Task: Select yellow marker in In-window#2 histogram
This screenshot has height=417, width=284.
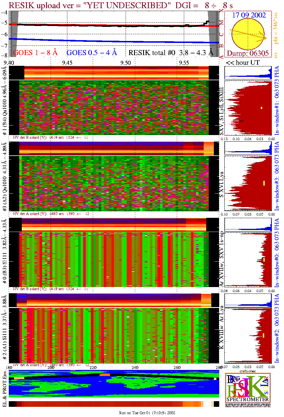Action: [x=263, y=335]
